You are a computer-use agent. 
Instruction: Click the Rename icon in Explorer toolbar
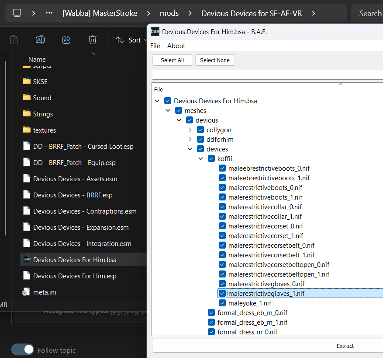[40, 40]
